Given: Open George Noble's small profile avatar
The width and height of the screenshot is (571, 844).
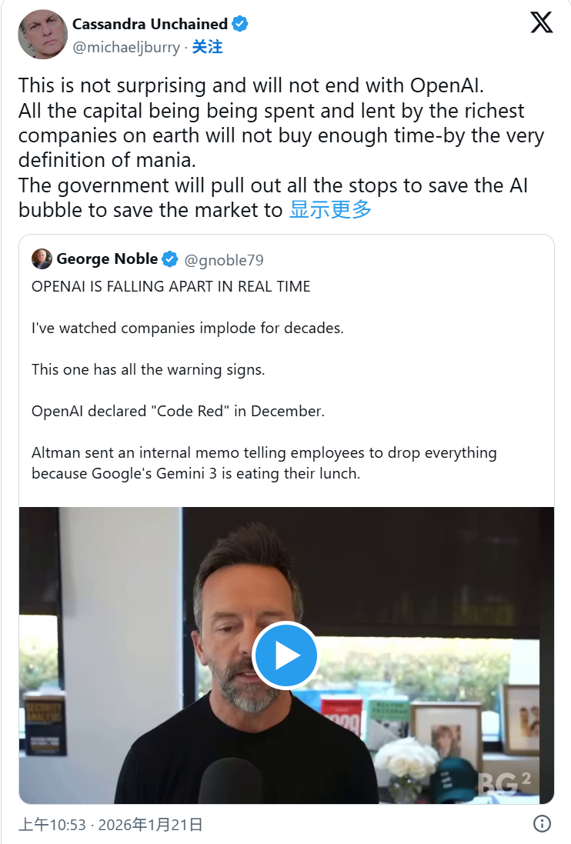Looking at the screenshot, I should (x=42, y=259).
